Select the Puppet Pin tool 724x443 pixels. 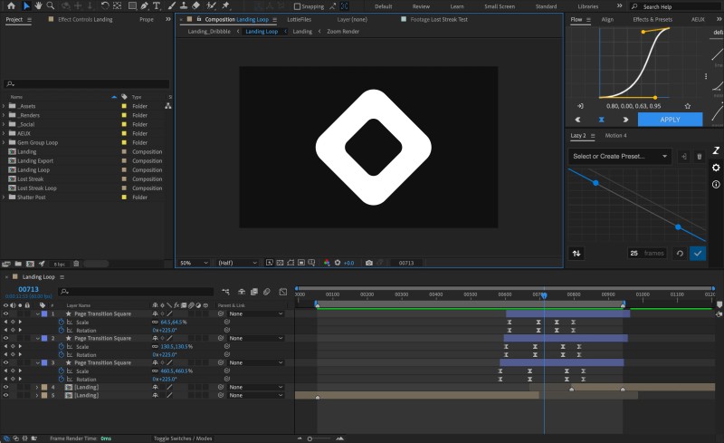click(x=225, y=6)
